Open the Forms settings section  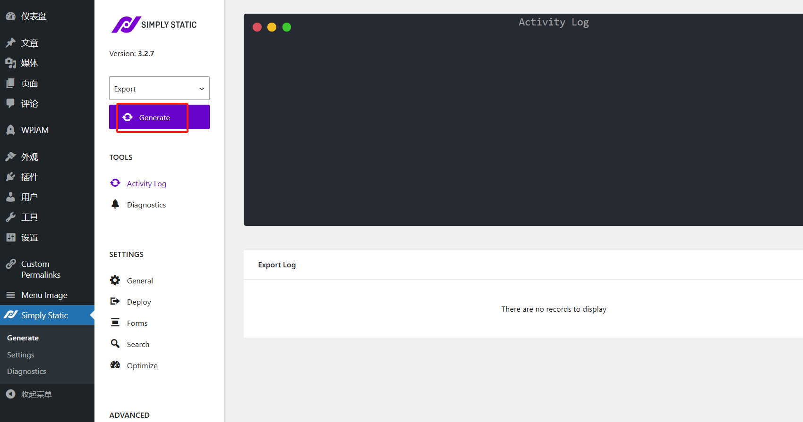pos(137,323)
